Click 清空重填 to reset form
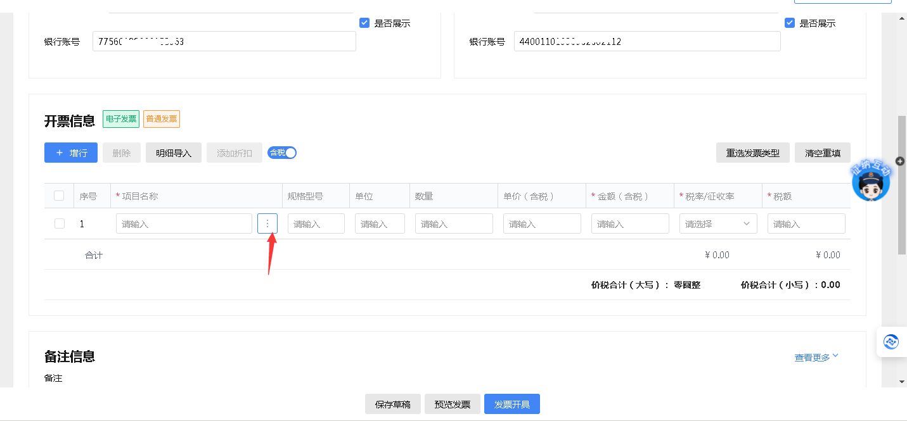The width and height of the screenshot is (907, 421). click(823, 153)
